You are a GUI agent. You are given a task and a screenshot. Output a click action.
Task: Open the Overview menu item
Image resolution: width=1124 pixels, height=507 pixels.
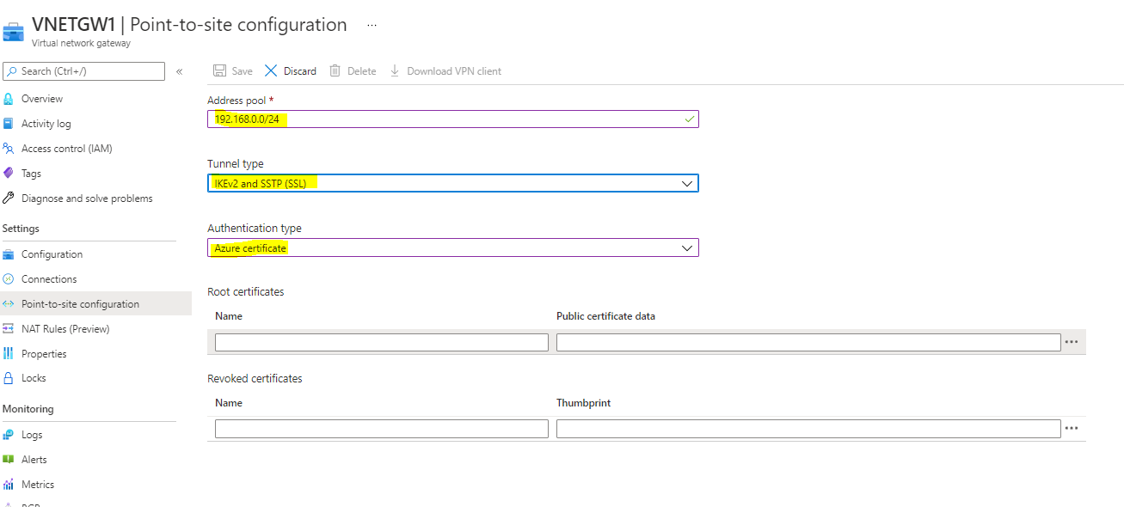(x=42, y=99)
